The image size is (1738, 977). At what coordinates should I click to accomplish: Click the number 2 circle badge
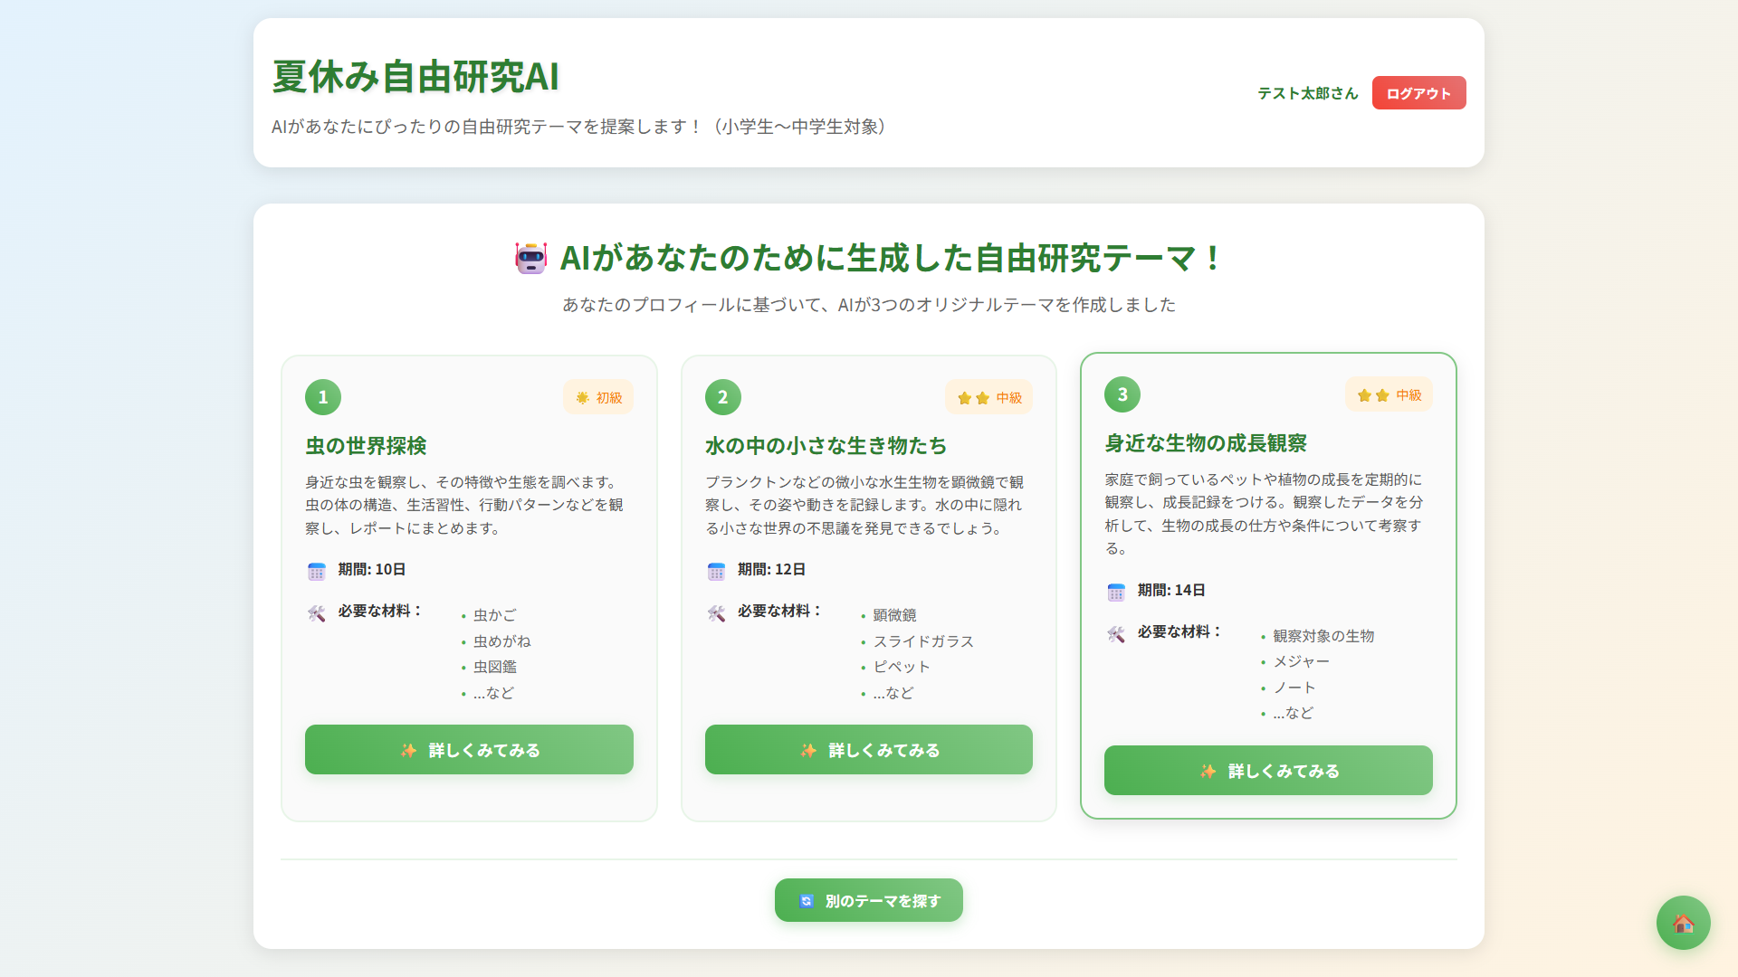[723, 397]
